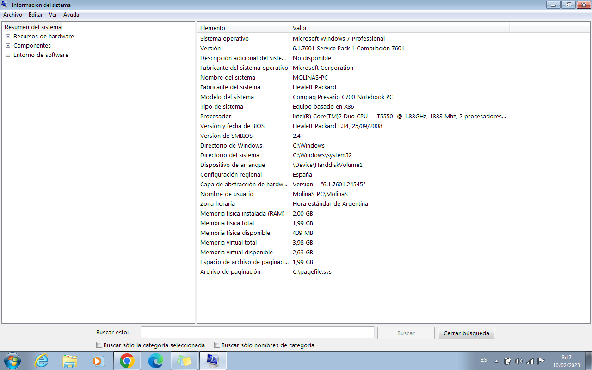The width and height of the screenshot is (592, 370).
Task: Expand the Entorno de software node
Action: 8,55
